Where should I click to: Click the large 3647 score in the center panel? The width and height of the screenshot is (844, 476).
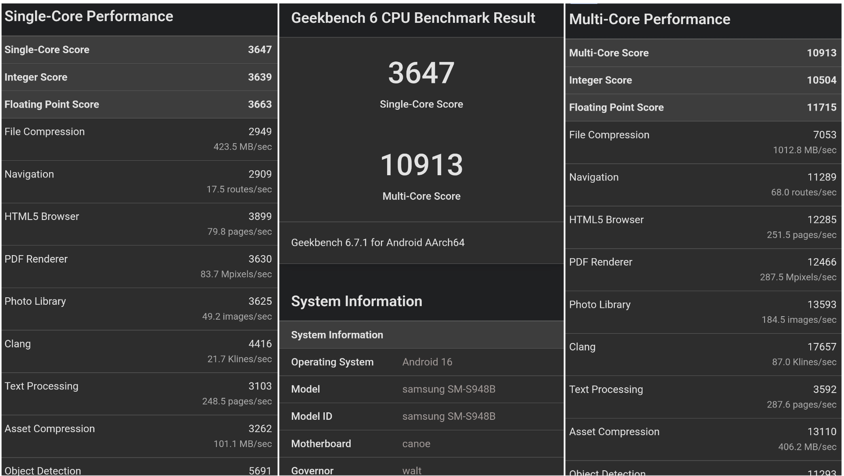421,73
